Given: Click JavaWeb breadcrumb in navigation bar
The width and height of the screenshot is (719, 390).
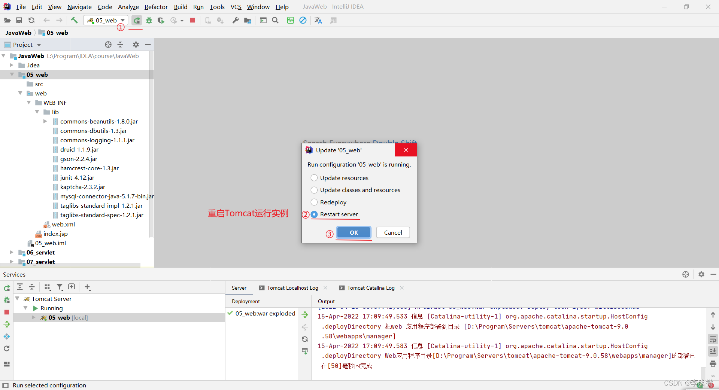Looking at the screenshot, I should click(18, 33).
